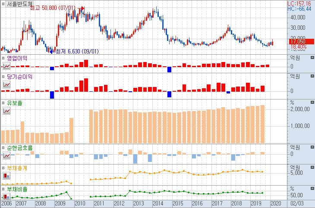The width and height of the screenshot is (315, 208).
Task: Select the 2014 mark on the time axis
Action: click(x=158, y=203)
